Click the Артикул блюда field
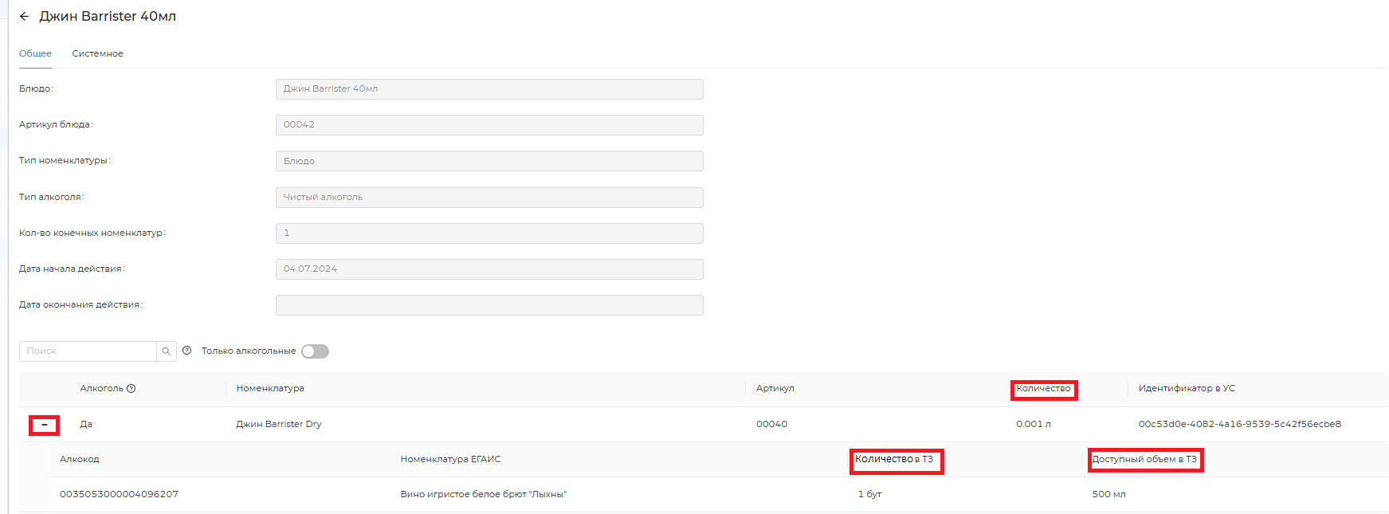Image resolution: width=1389 pixels, height=514 pixels. (x=489, y=125)
